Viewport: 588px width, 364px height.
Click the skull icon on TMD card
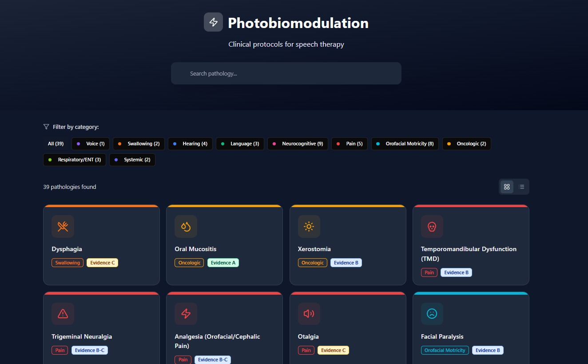coord(432,227)
